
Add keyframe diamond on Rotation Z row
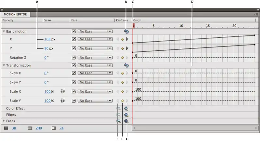123,58
